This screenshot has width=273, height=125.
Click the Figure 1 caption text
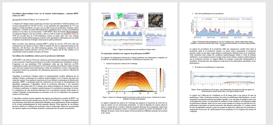coord(134,49)
